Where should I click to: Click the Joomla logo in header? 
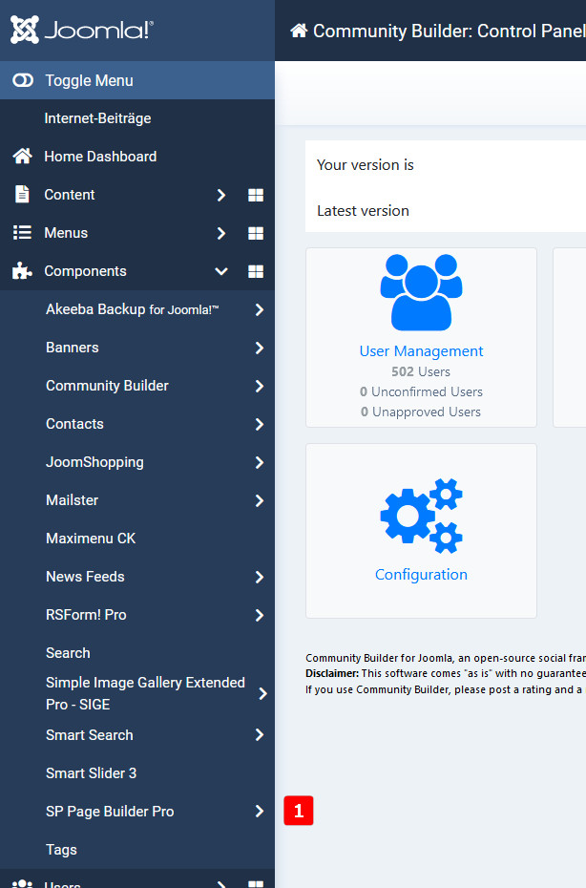click(x=81, y=31)
